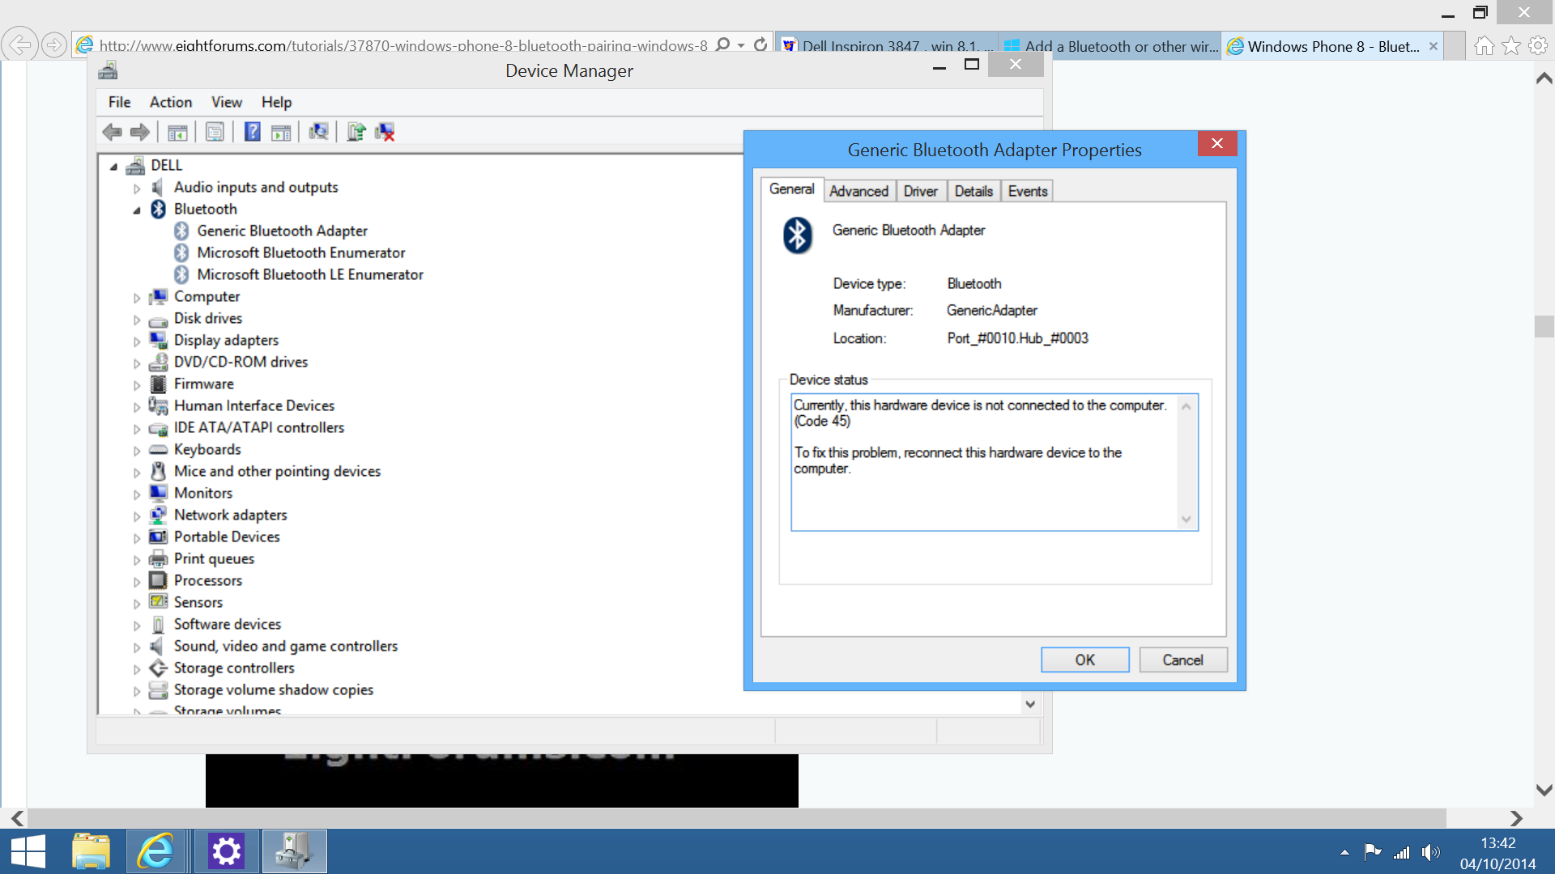Close the Generic Bluetooth Adapter Properties dialog
The image size is (1555, 874).
[x=1217, y=144]
